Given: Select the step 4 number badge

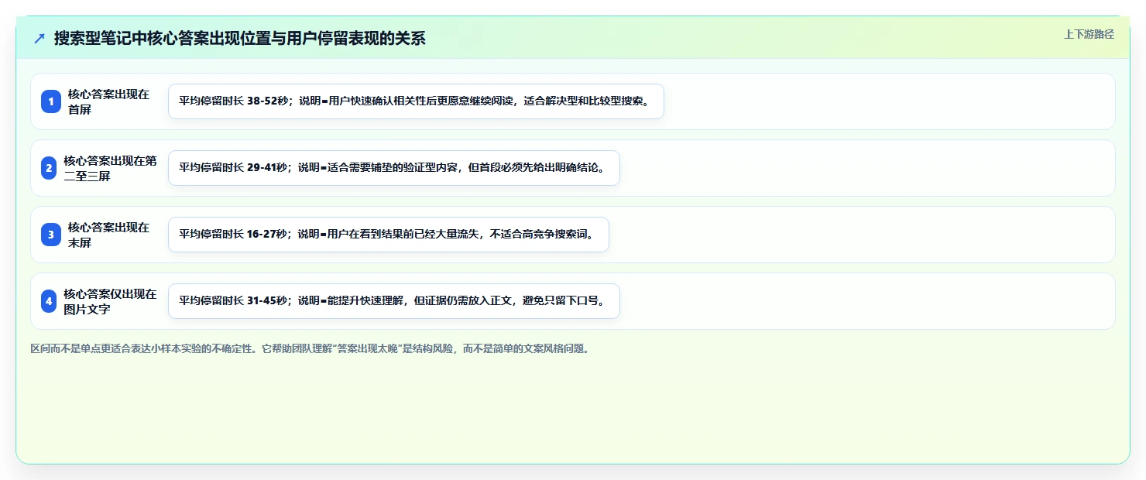Looking at the screenshot, I should click(x=49, y=301).
